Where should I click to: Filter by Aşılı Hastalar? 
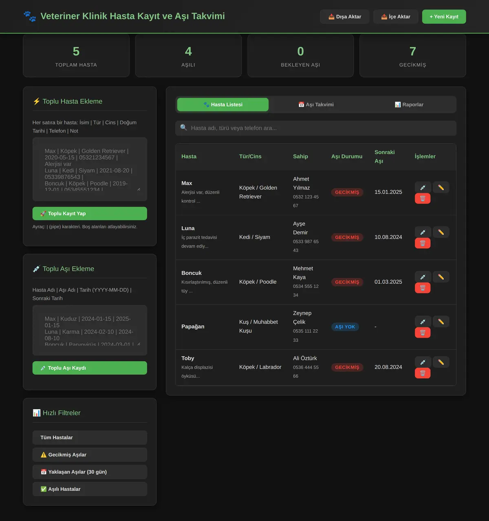(x=90, y=489)
